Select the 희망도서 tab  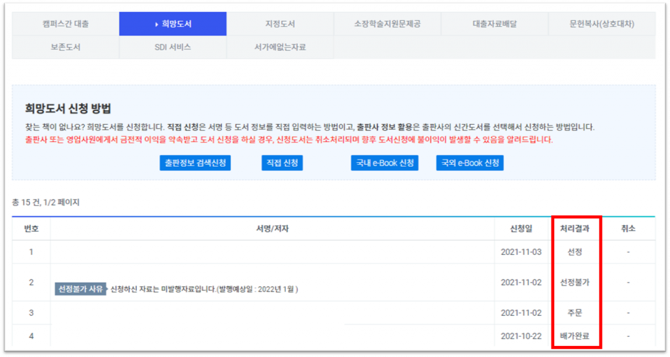[x=173, y=24]
